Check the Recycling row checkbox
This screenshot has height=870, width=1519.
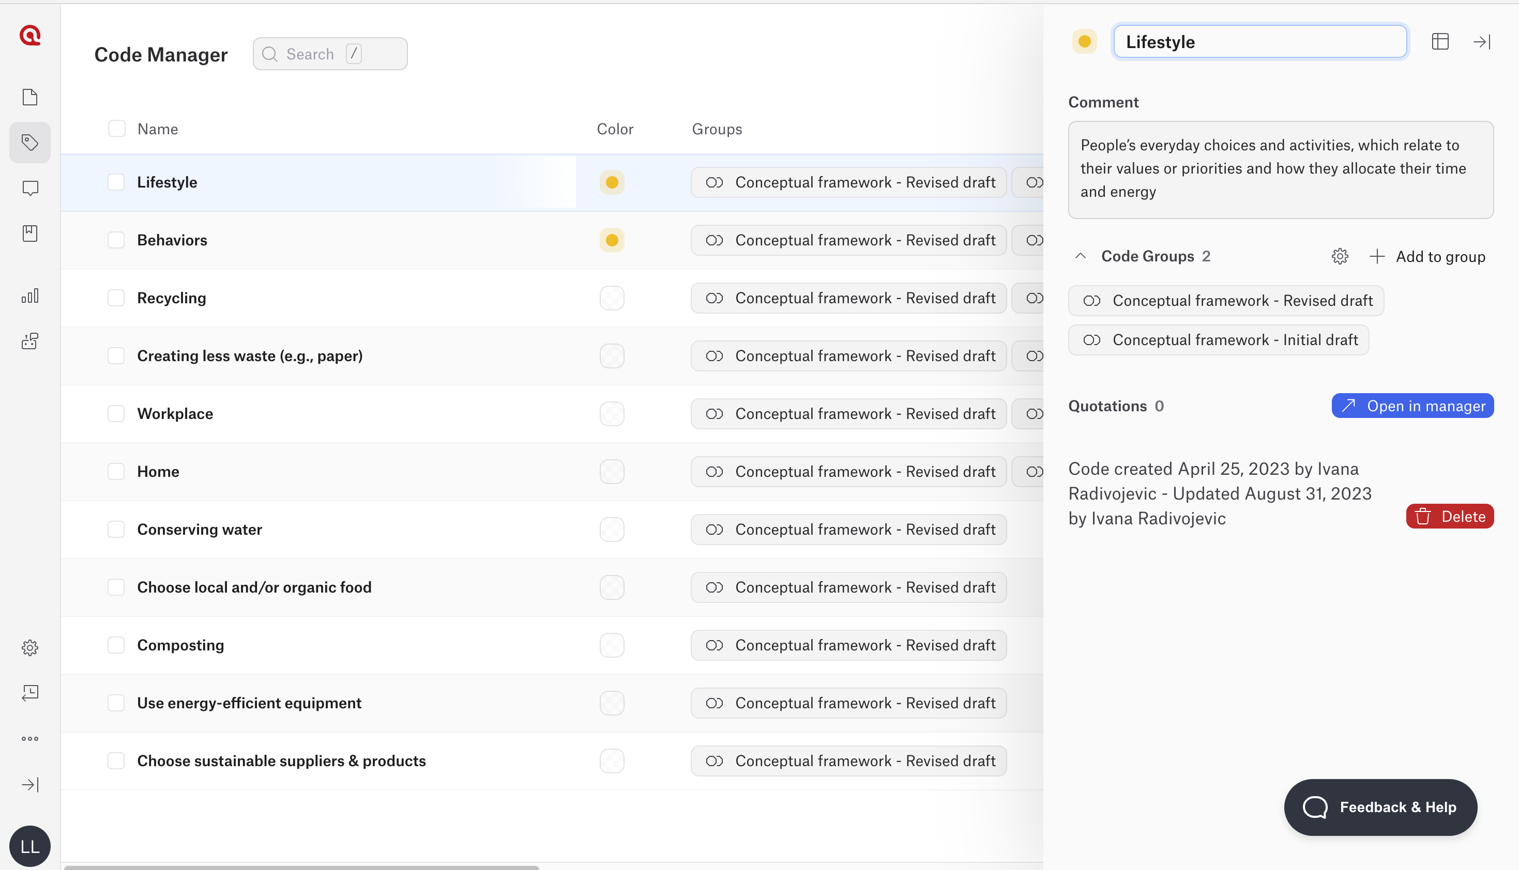pyautogui.click(x=116, y=298)
